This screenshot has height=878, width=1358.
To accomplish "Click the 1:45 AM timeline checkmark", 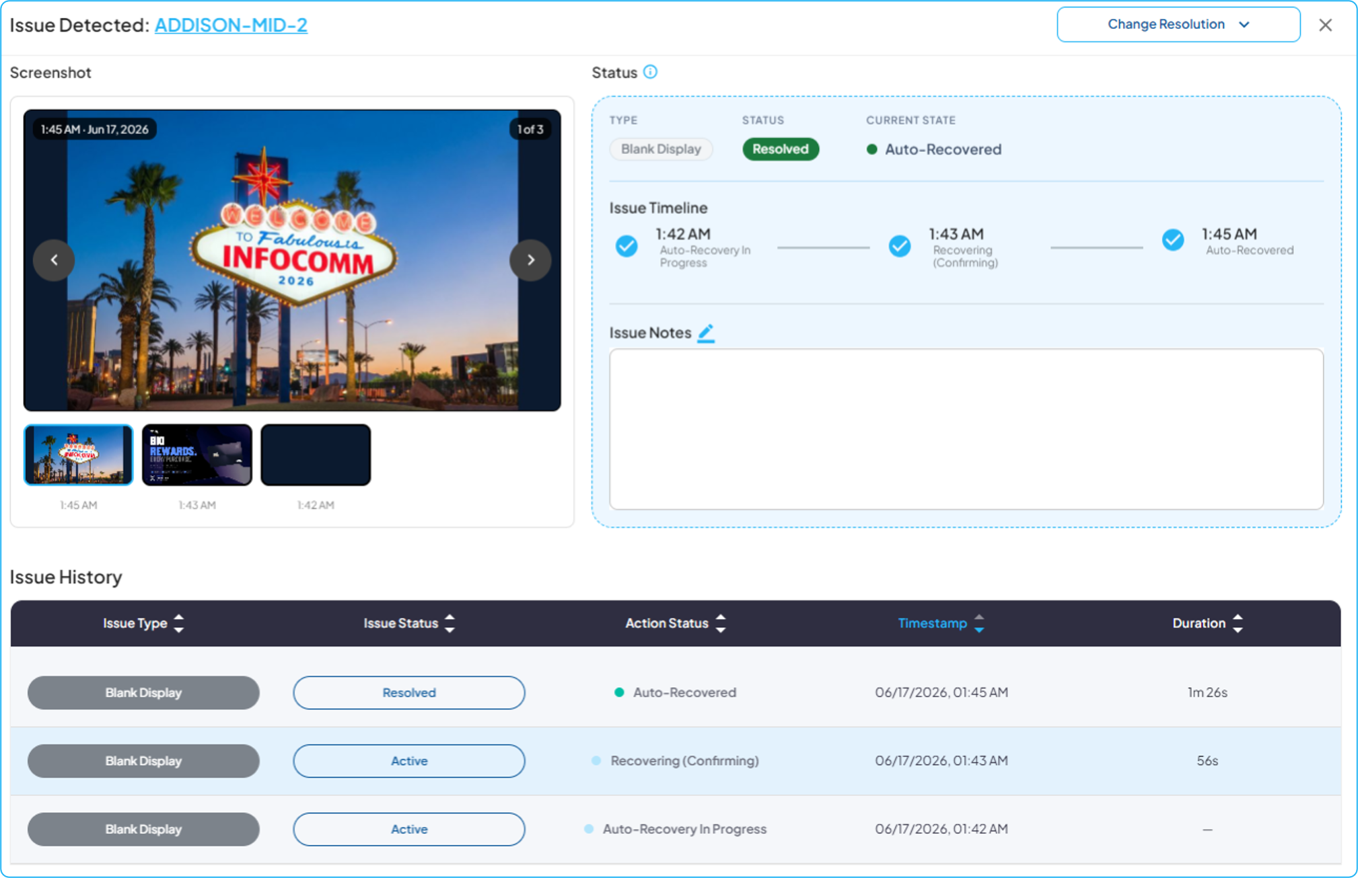I will point(1173,240).
